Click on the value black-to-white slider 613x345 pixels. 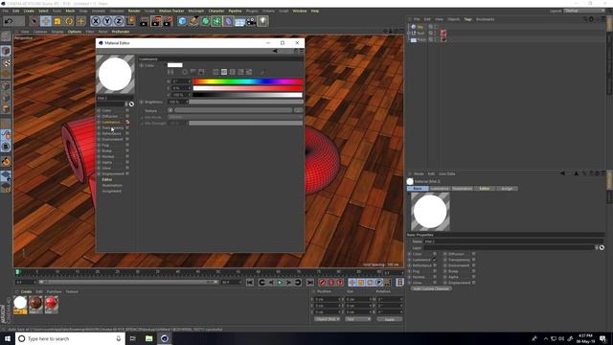247,95
